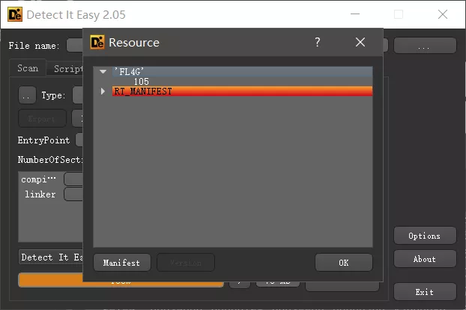The height and width of the screenshot is (310, 466).
Task: Click the compiler row label
Action: click(38, 179)
